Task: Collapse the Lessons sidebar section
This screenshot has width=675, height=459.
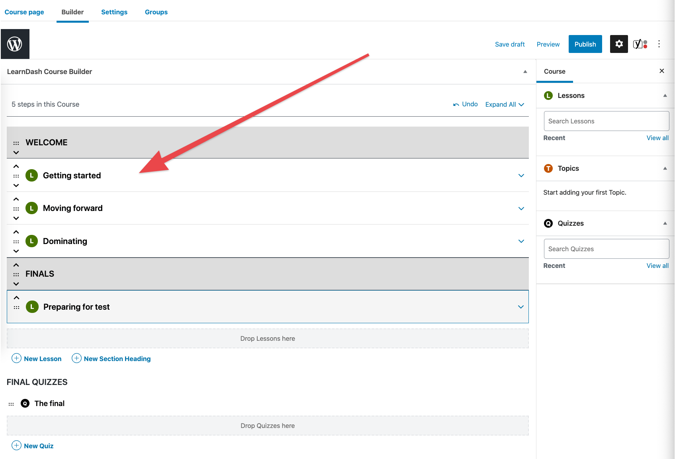Action: pyautogui.click(x=665, y=96)
